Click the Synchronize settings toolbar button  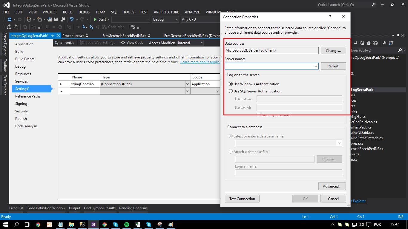(65, 43)
